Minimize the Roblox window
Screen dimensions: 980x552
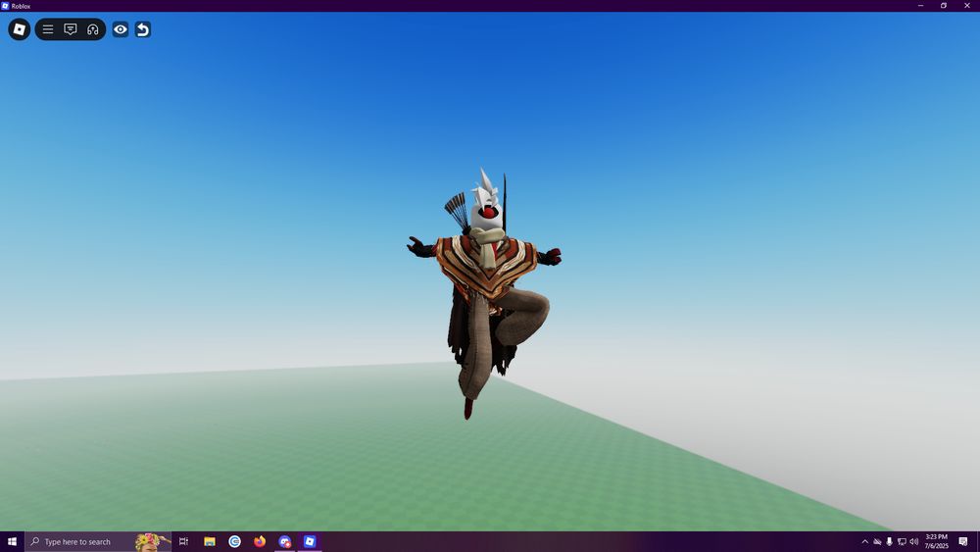coord(920,6)
